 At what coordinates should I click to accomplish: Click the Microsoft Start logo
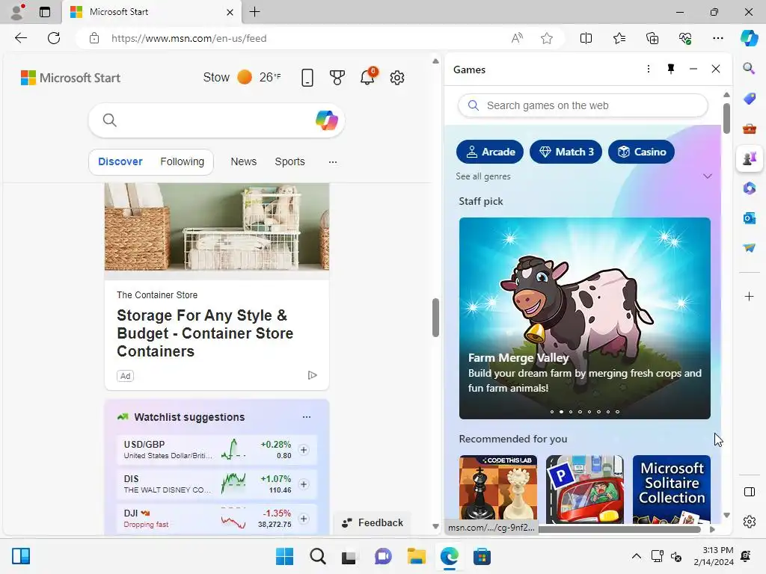(x=70, y=78)
